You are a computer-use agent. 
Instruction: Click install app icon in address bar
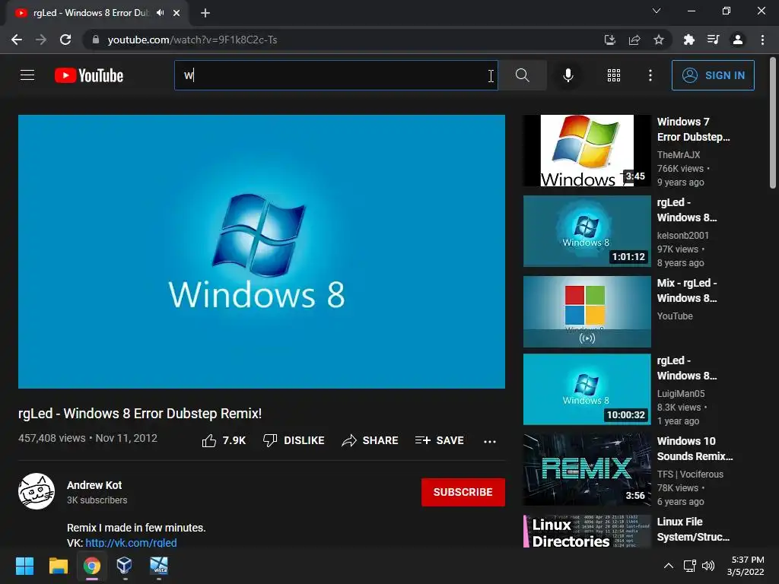[x=609, y=40]
